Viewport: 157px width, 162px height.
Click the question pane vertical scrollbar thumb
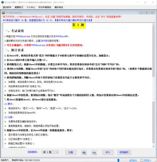pyautogui.click(x=154, y=51)
